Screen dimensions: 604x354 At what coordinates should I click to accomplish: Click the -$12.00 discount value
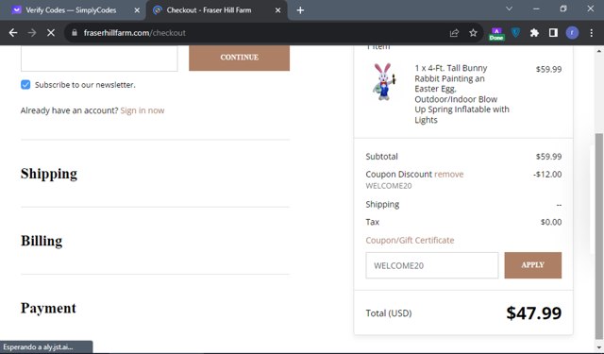pos(547,174)
